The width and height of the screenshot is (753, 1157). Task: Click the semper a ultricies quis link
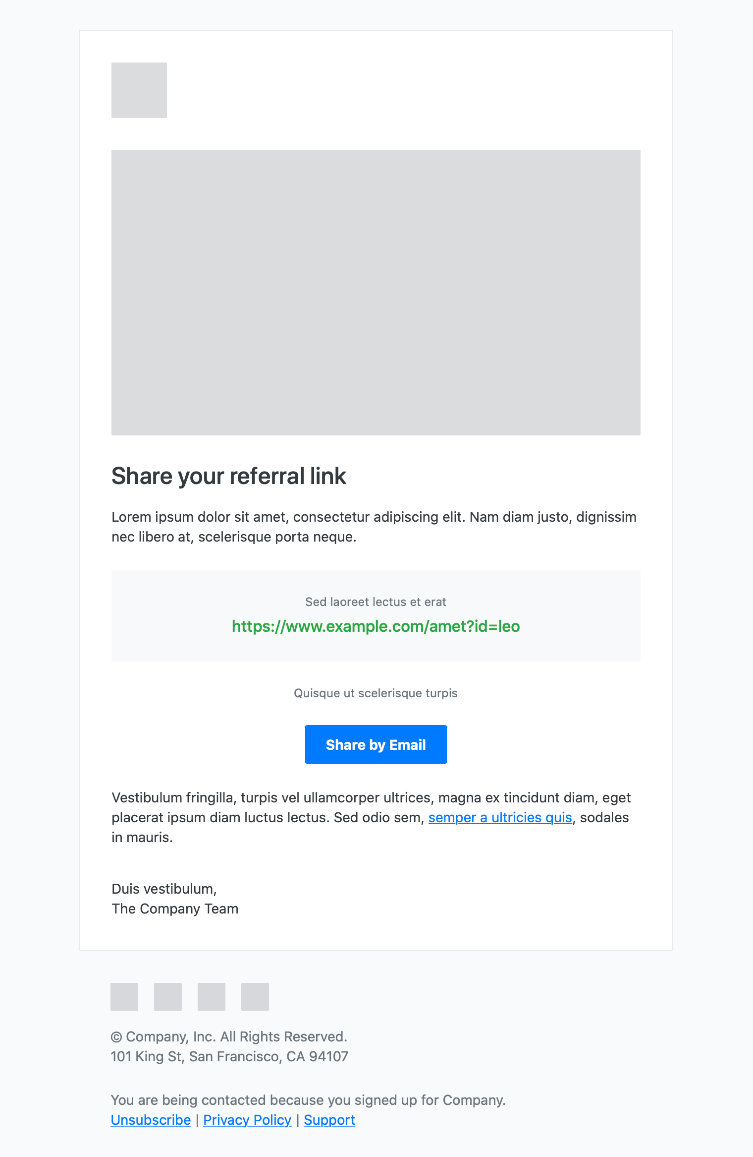pos(500,817)
